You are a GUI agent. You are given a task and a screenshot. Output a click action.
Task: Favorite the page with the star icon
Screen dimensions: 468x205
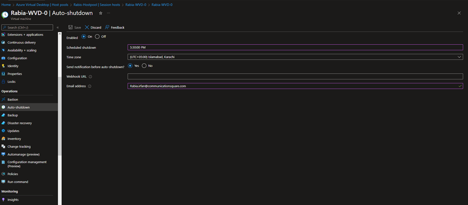click(x=101, y=13)
